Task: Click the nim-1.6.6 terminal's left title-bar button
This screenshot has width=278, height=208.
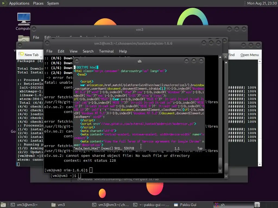Action: click(x=47, y=43)
